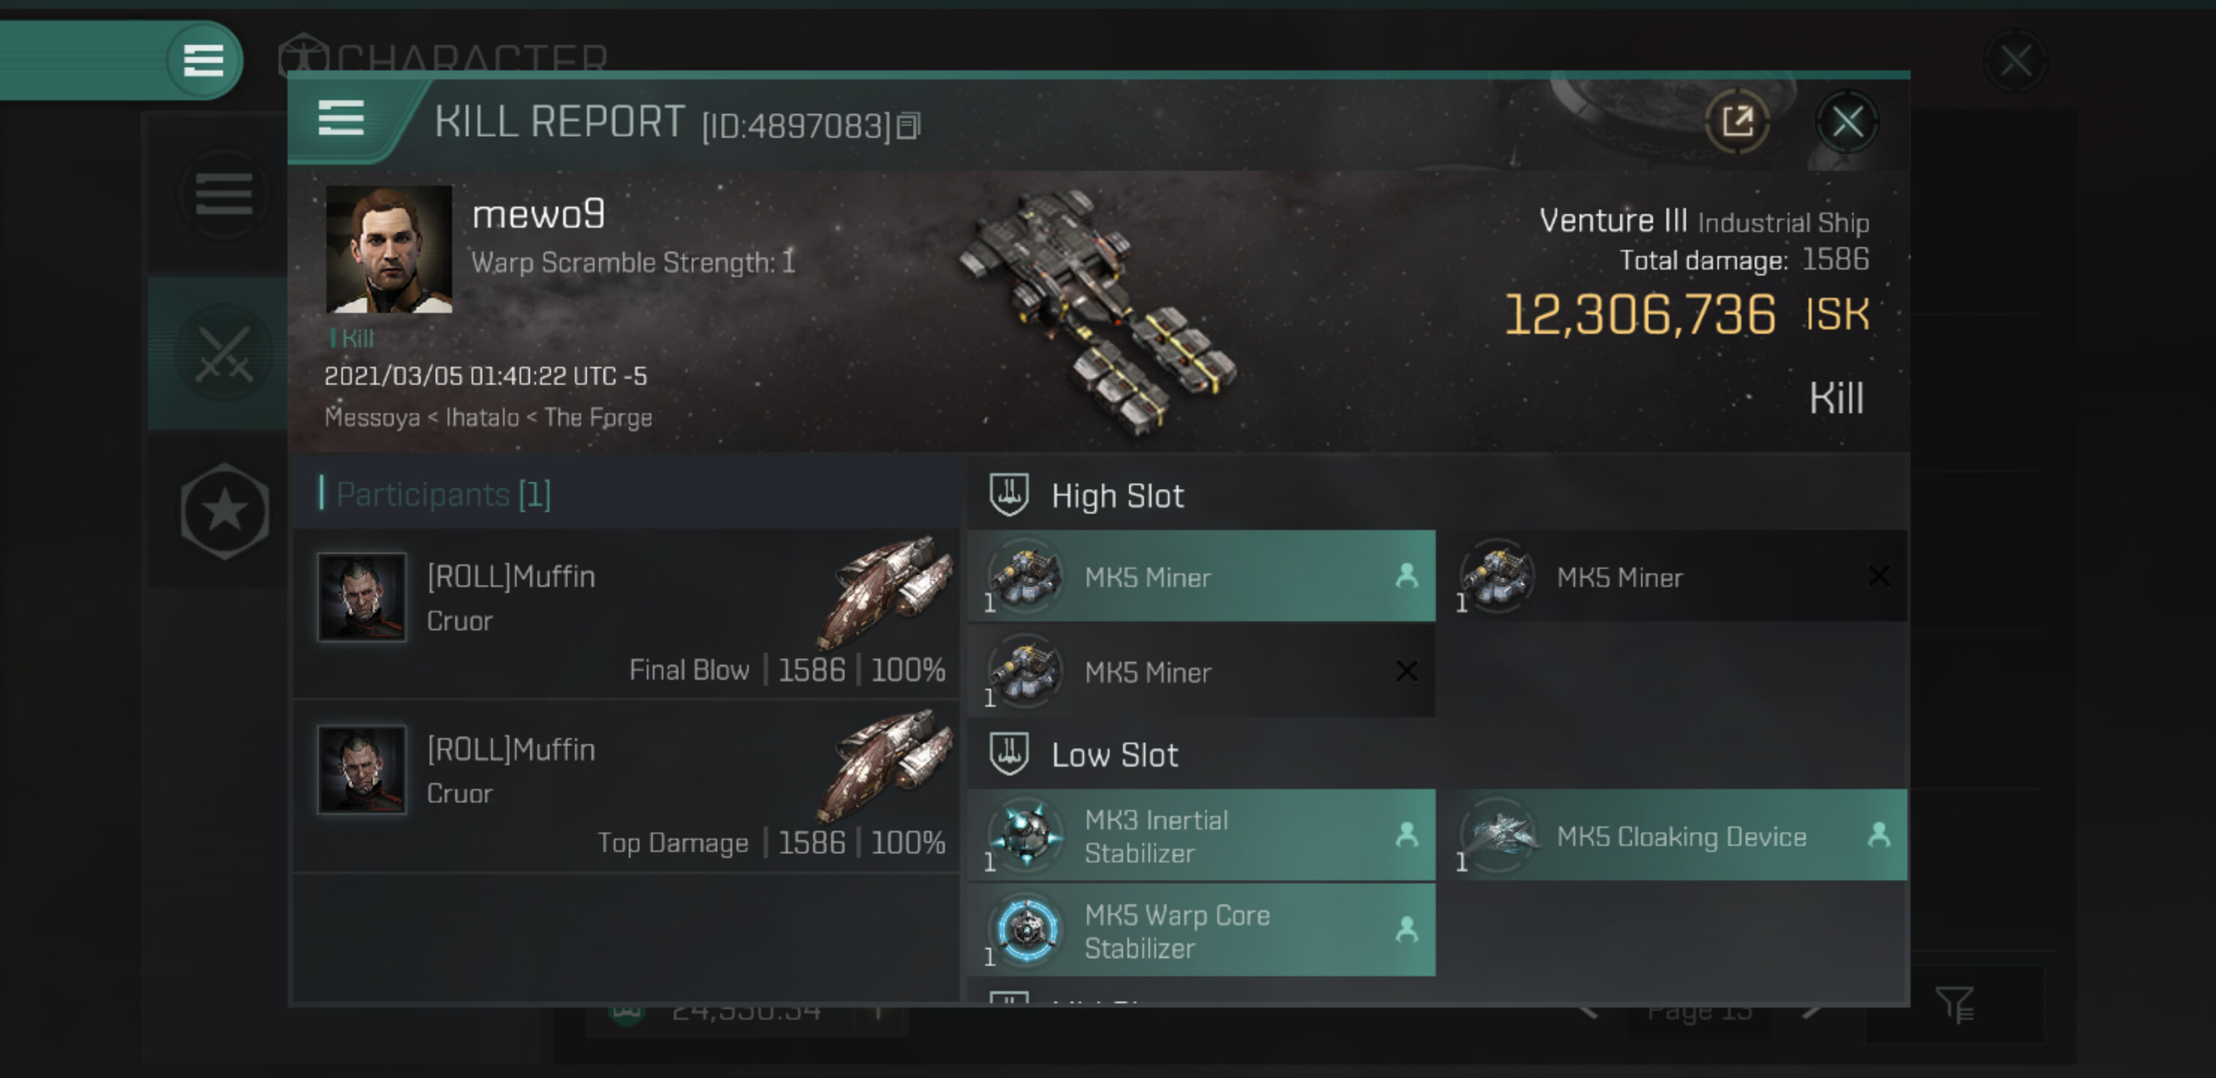Image resolution: width=2216 pixels, height=1078 pixels.
Task: Open the crossed swords combat tab
Action: [x=224, y=353]
